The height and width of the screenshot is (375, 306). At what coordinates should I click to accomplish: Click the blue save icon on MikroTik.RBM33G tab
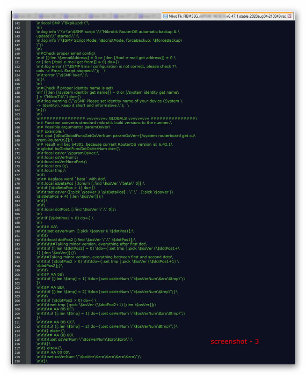166,16
